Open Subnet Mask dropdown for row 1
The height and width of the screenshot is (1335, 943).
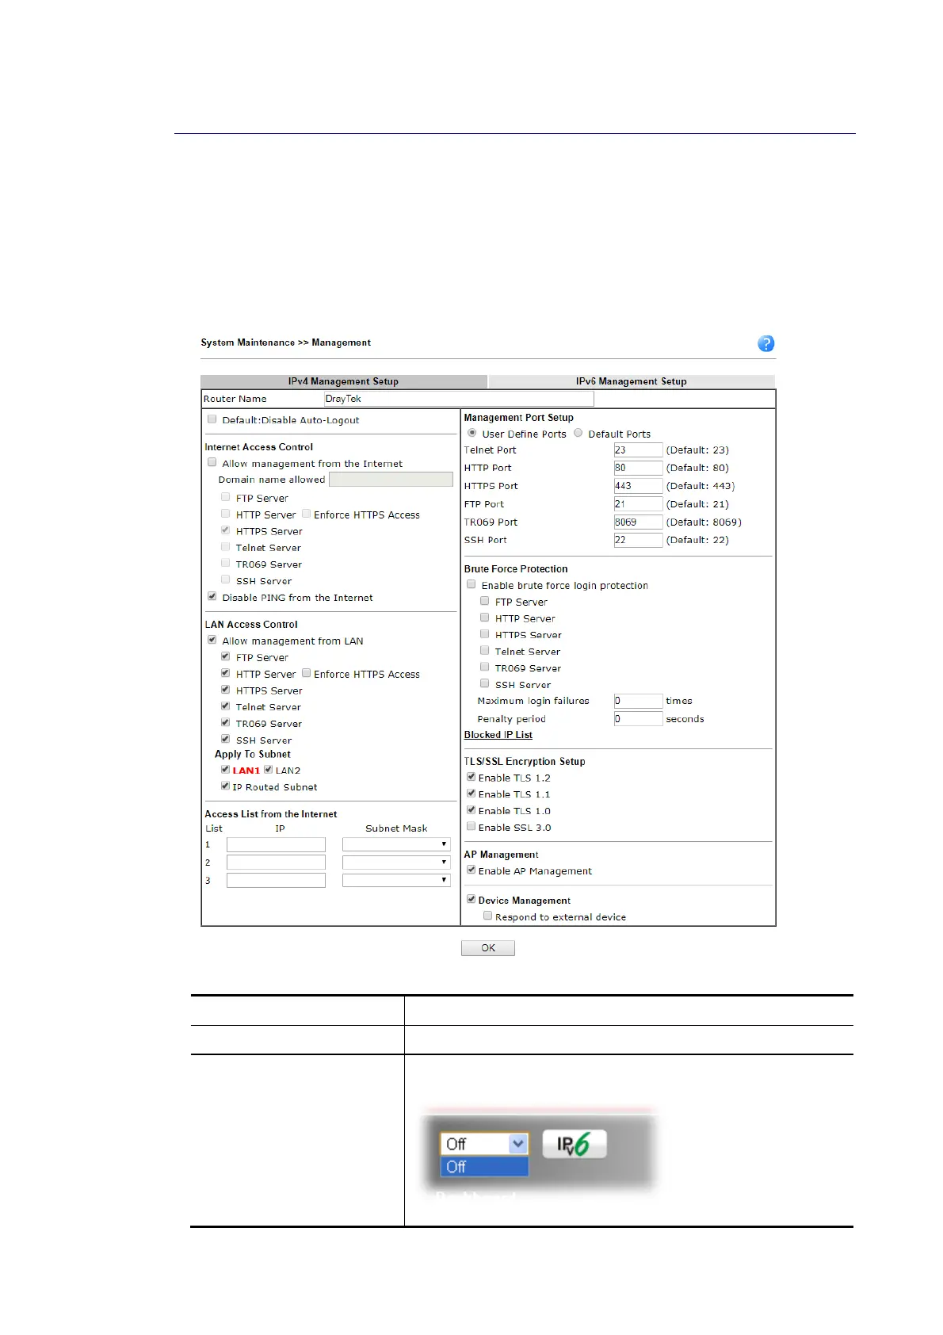(x=396, y=844)
